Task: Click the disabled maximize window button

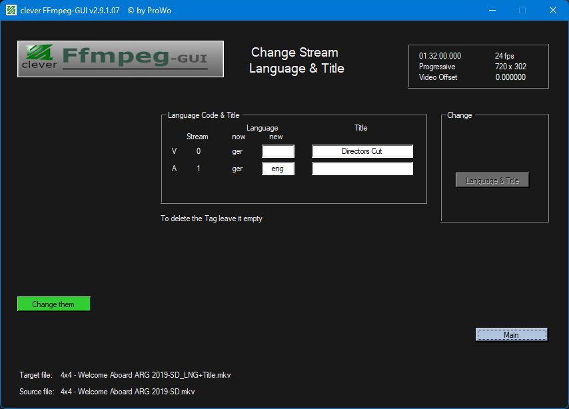Action: click(x=522, y=10)
